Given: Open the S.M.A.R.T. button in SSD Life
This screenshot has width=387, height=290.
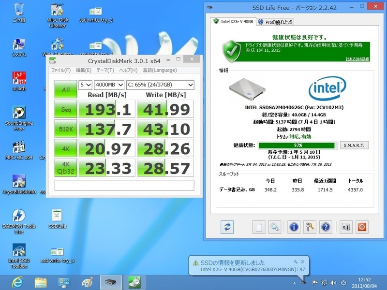Looking at the screenshot, I should 354,145.
